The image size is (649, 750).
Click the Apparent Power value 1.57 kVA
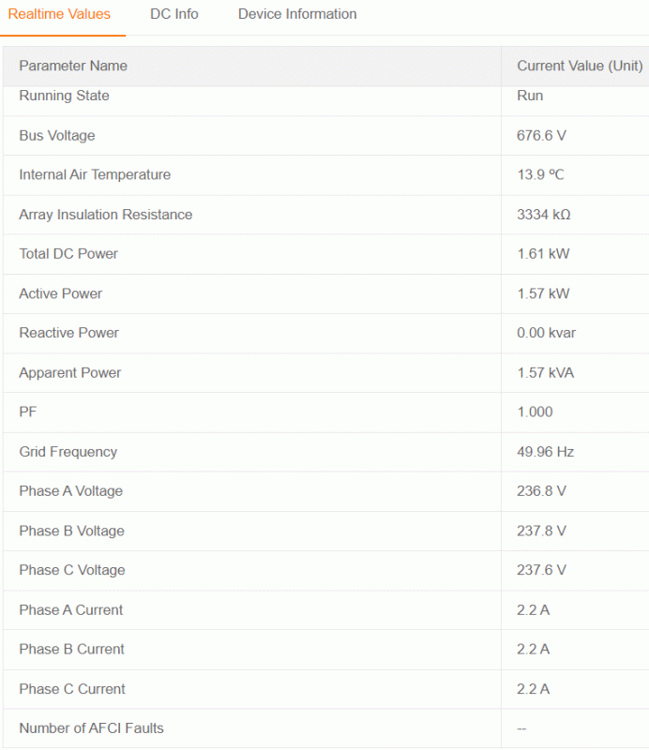[x=545, y=372]
